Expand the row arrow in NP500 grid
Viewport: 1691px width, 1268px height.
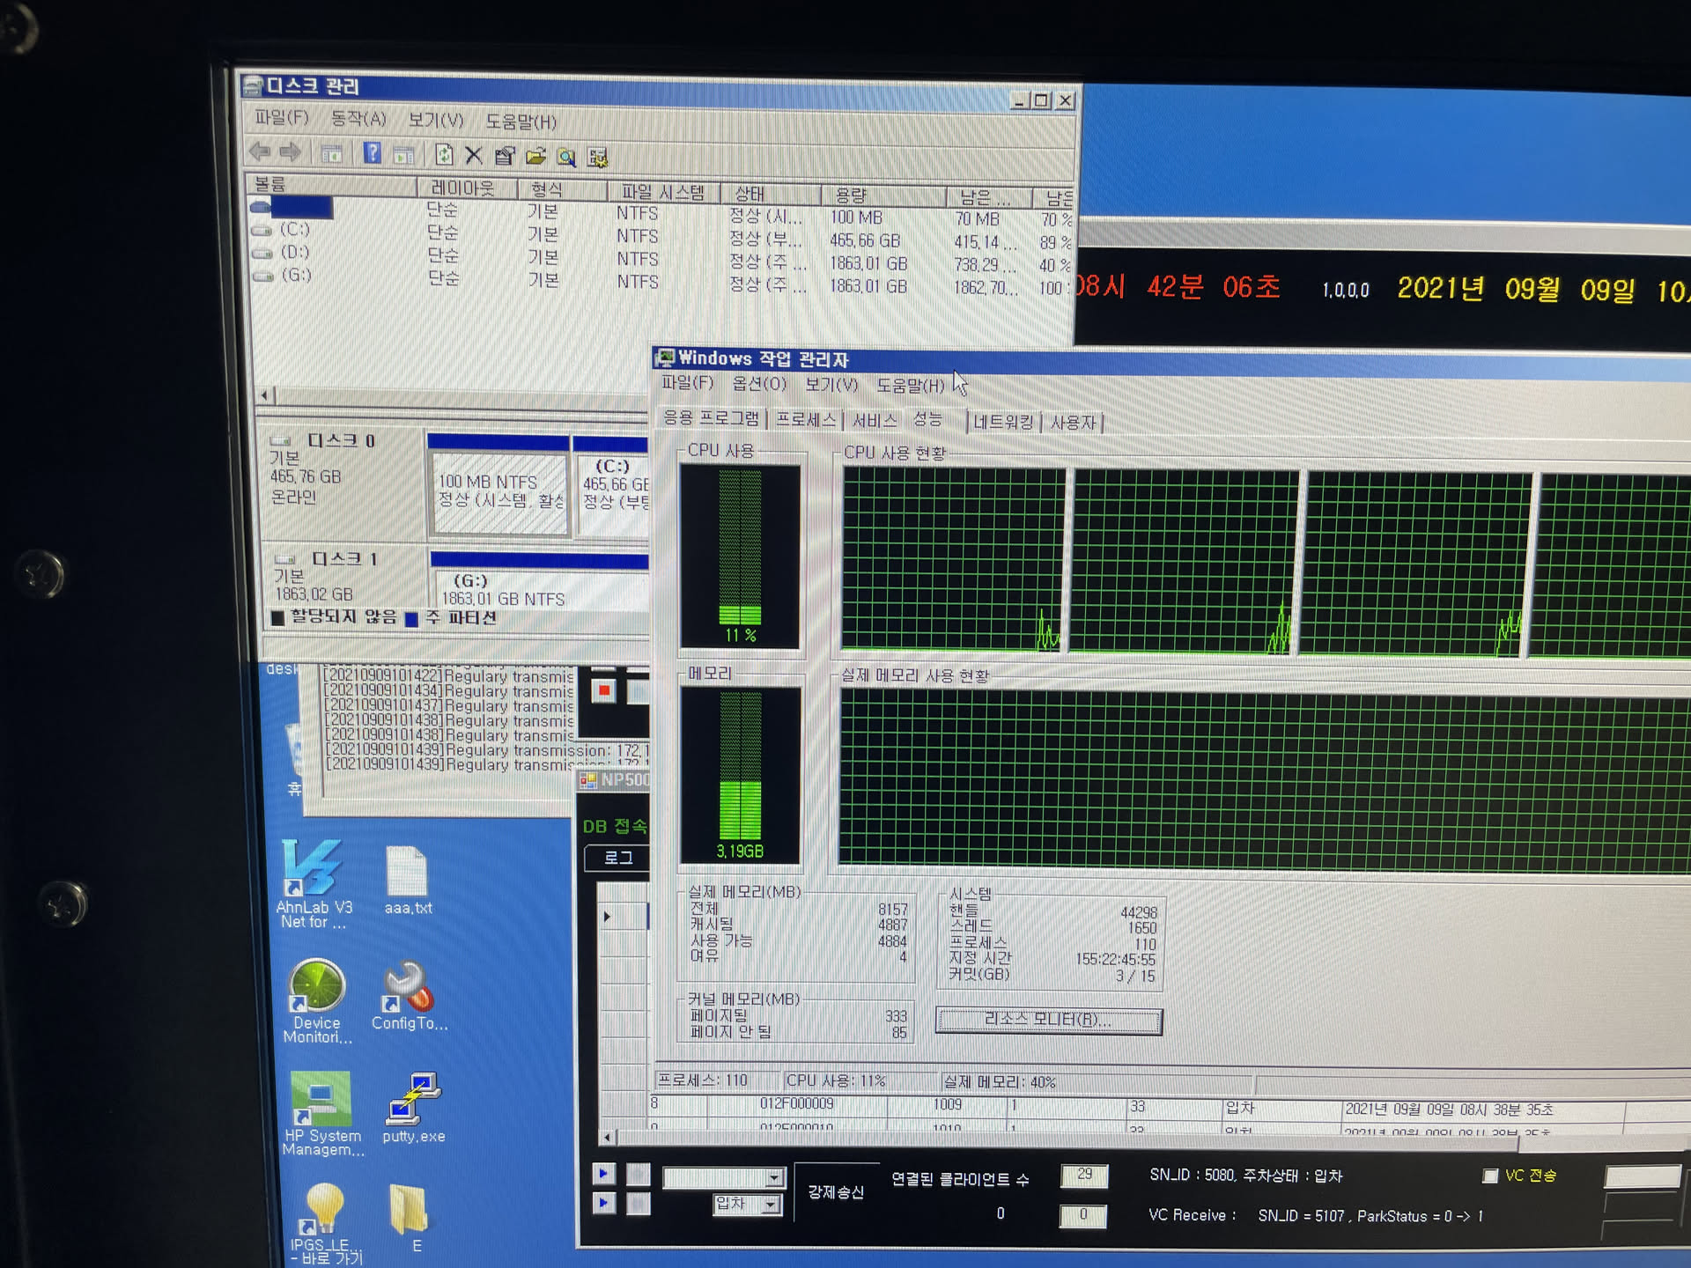[607, 917]
